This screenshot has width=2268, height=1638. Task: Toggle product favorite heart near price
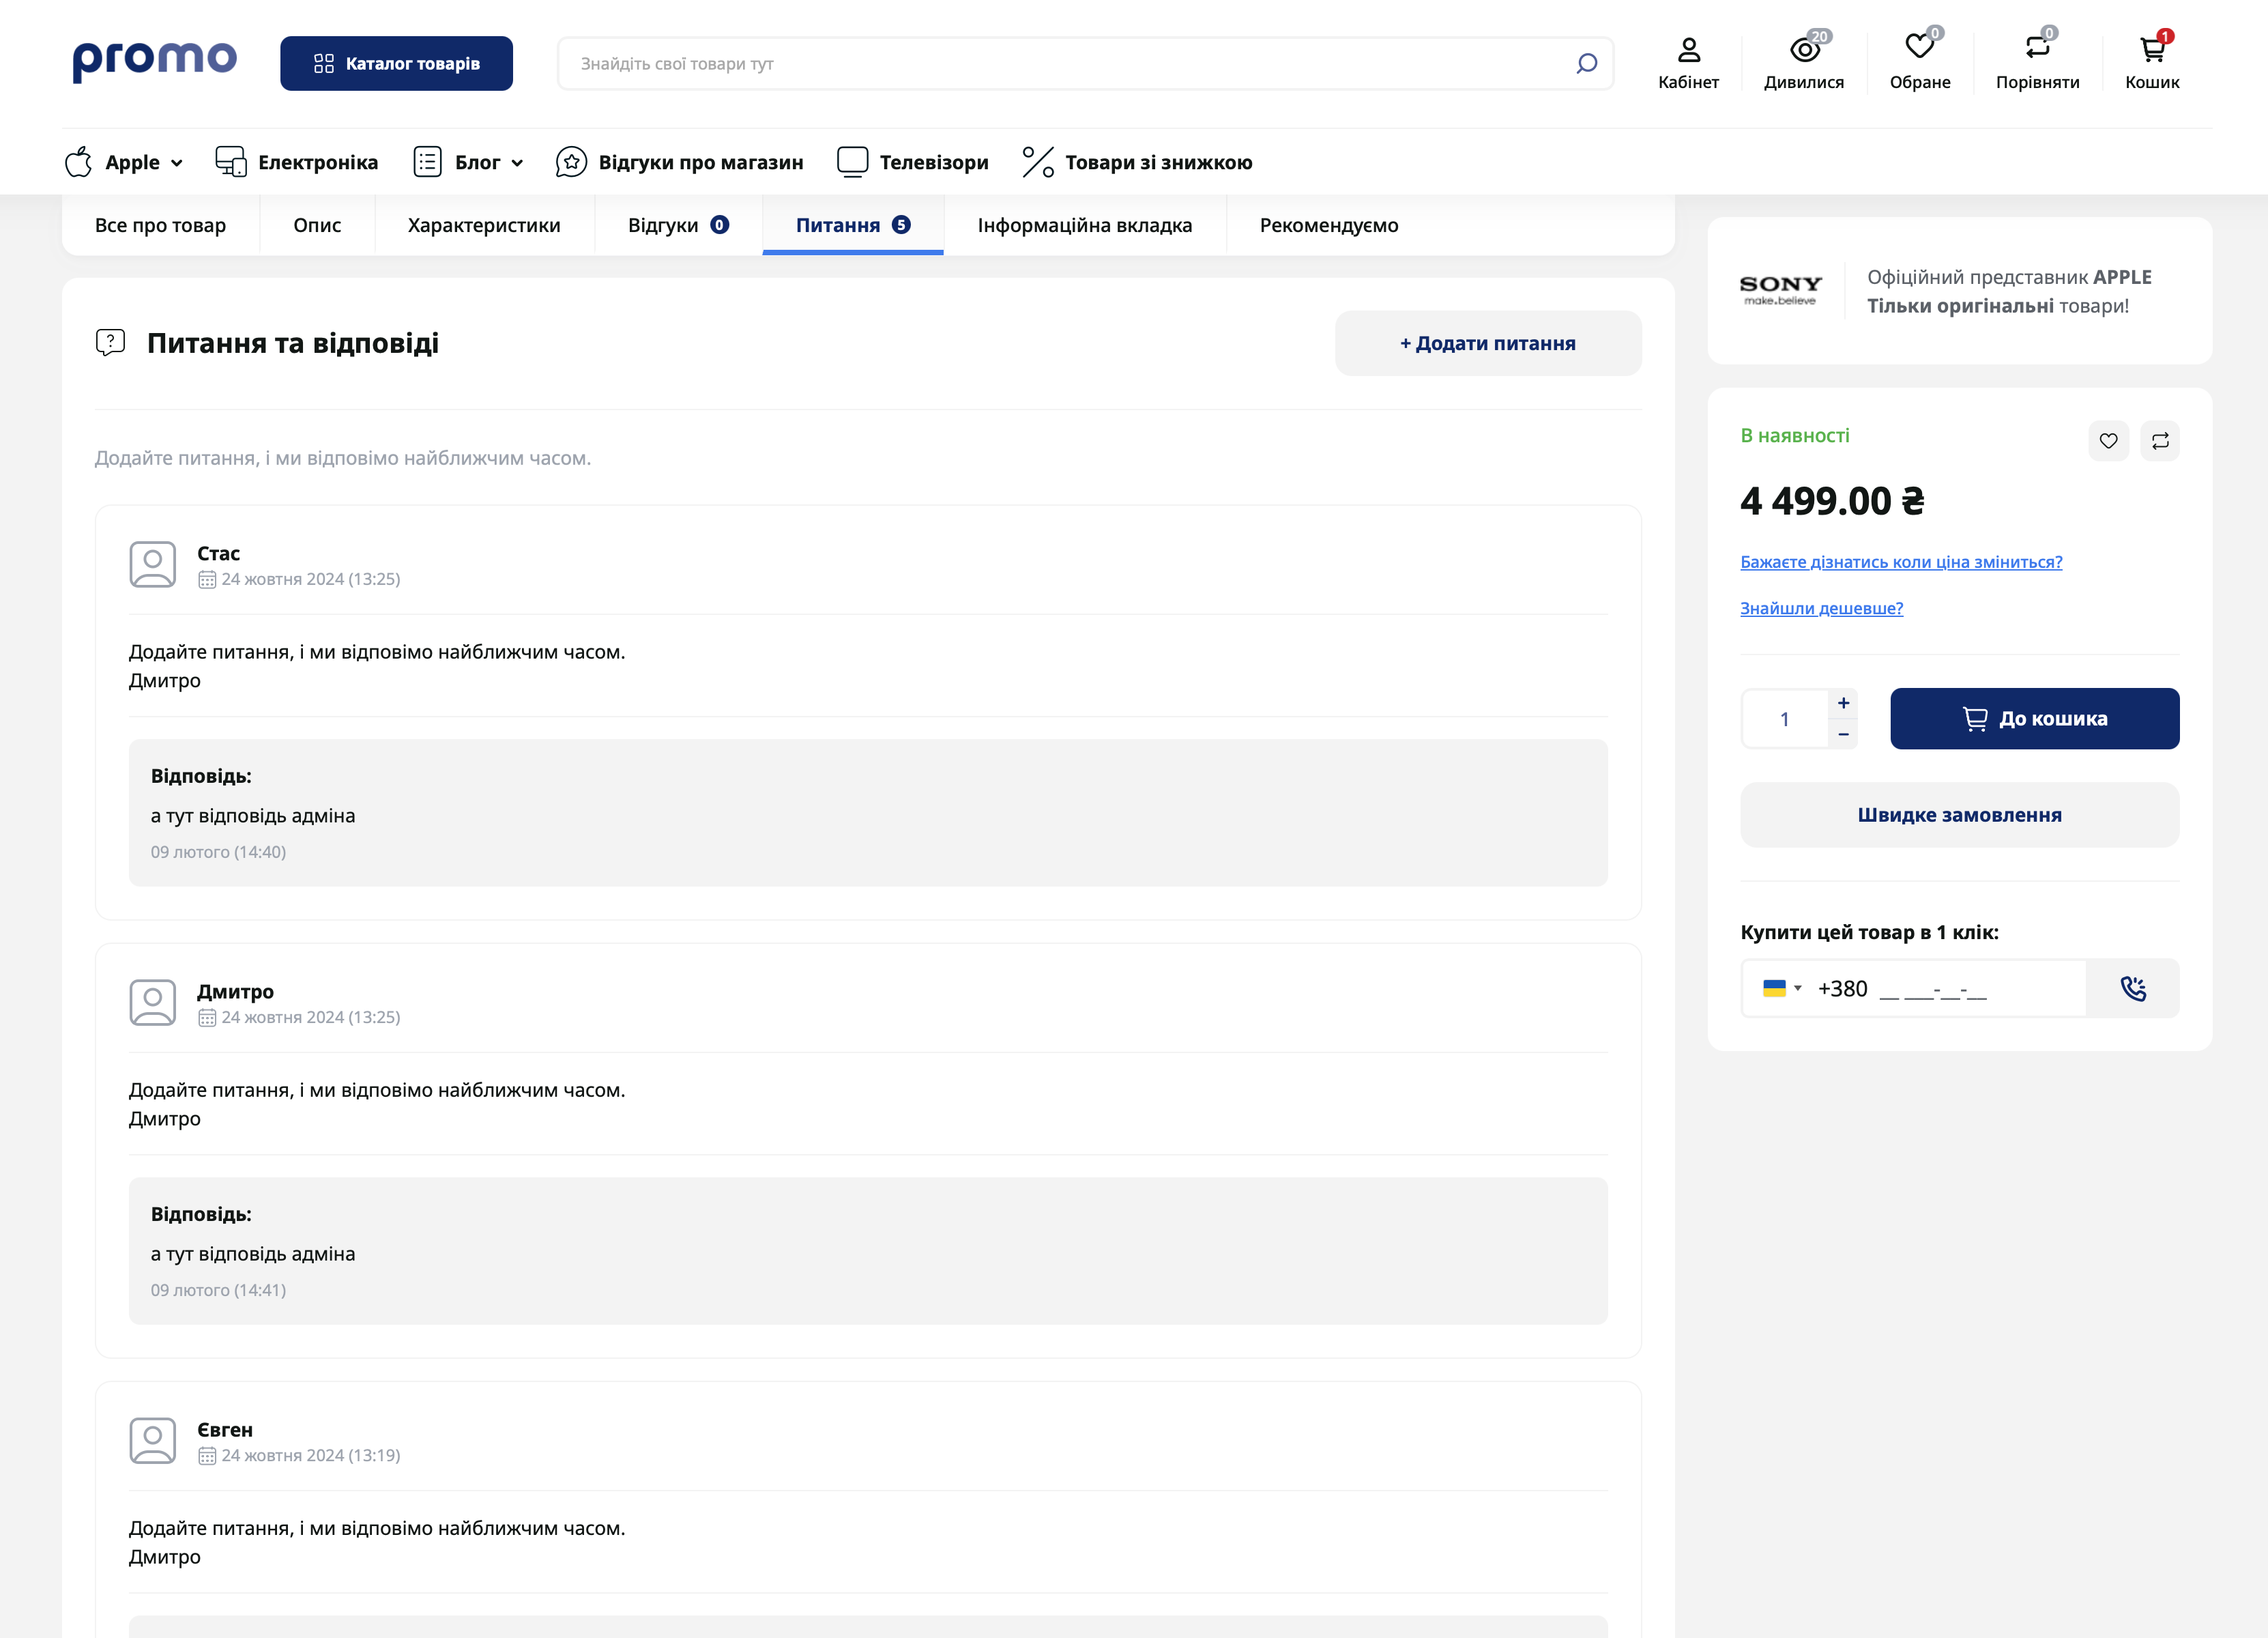pyautogui.click(x=2108, y=441)
